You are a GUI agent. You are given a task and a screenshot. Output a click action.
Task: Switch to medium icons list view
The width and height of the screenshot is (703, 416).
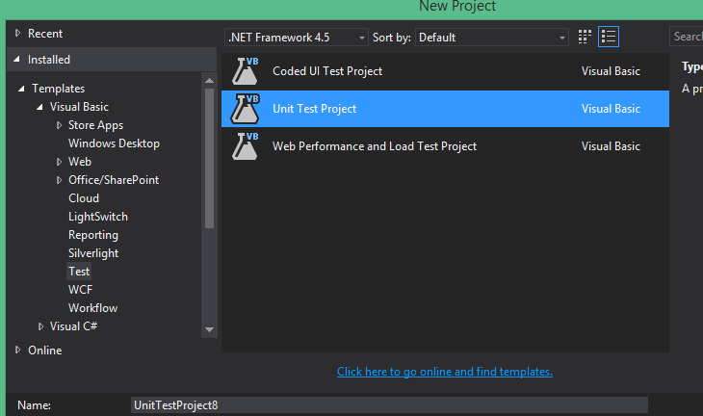[x=609, y=38]
